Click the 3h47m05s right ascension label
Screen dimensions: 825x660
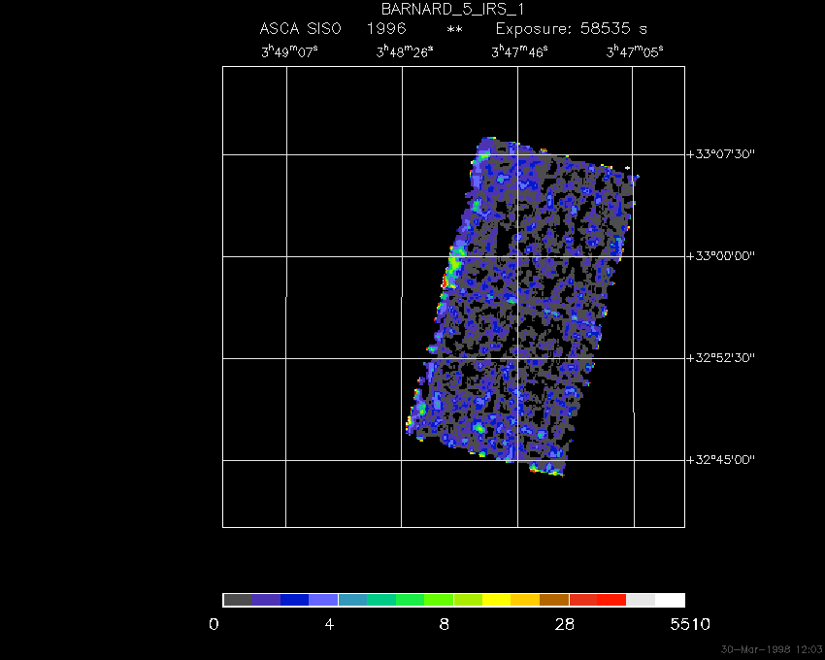pyautogui.click(x=635, y=51)
